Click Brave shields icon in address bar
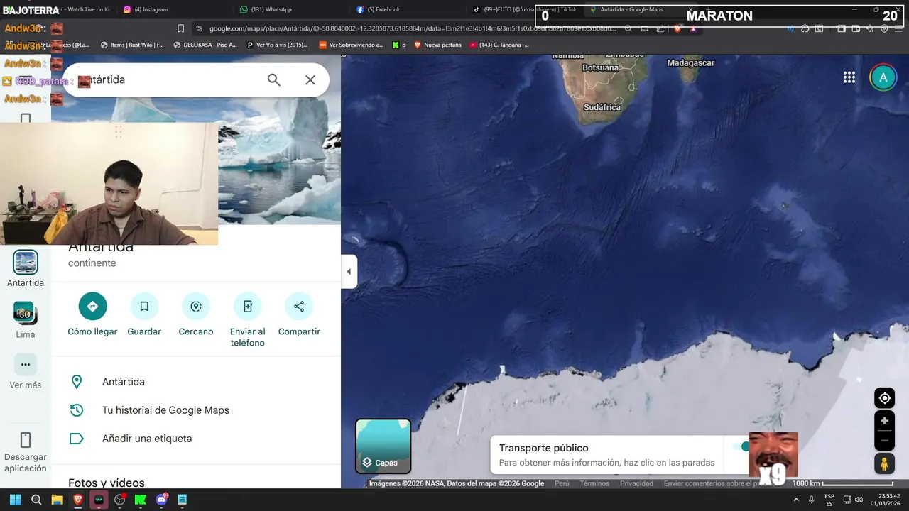The height and width of the screenshot is (511, 909). [x=677, y=28]
